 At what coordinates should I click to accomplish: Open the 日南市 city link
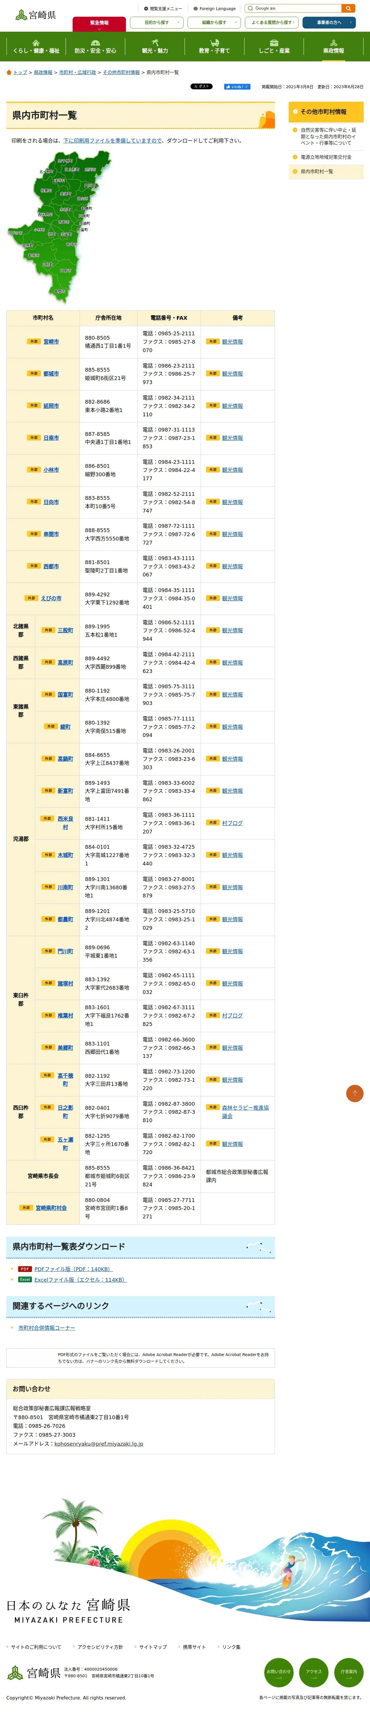(x=51, y=438)
